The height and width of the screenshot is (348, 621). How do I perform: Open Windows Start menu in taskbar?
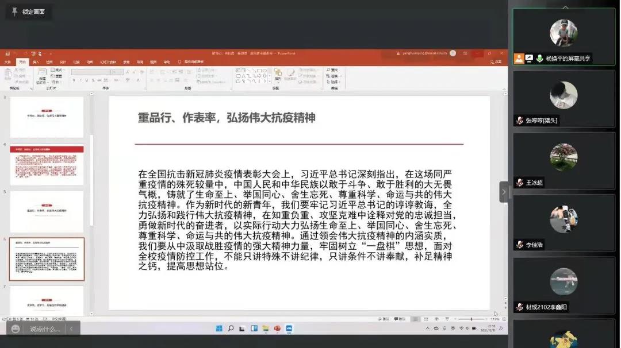(219, 328)
